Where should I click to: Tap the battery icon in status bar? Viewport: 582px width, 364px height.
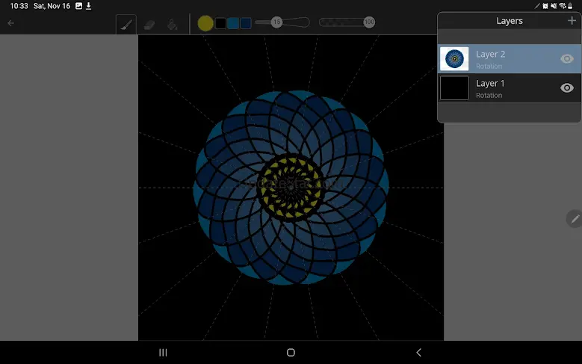pyautogui.click(x=570, y=6)
